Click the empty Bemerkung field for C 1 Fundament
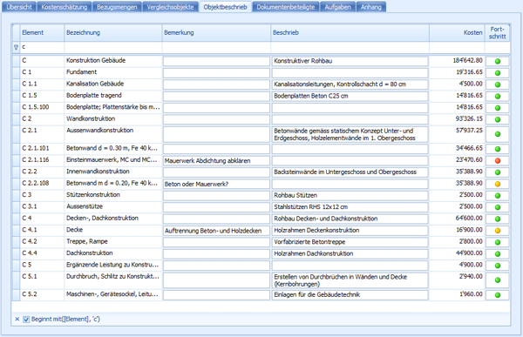 click(216, 73)
